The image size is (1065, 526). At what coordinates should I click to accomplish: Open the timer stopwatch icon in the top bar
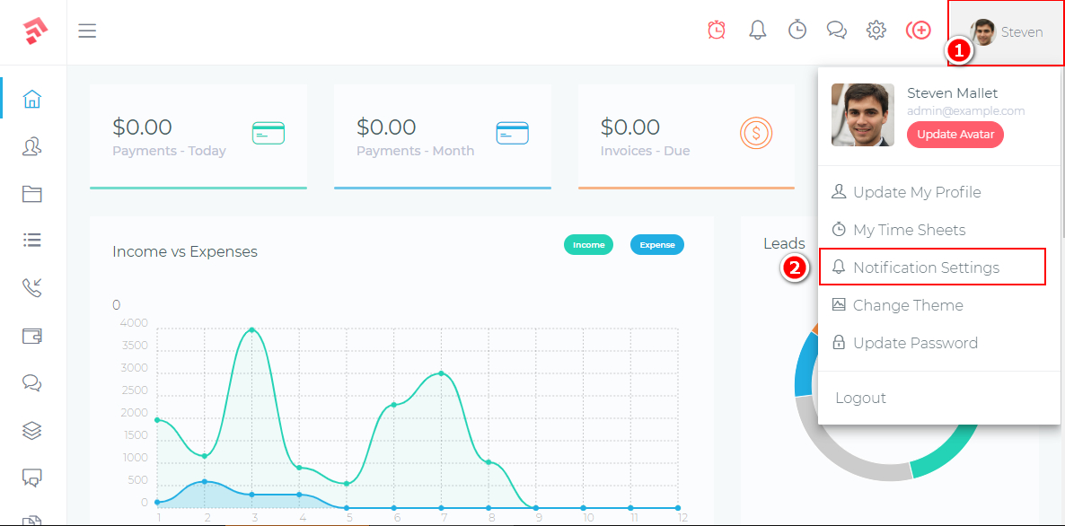point(797,31)
